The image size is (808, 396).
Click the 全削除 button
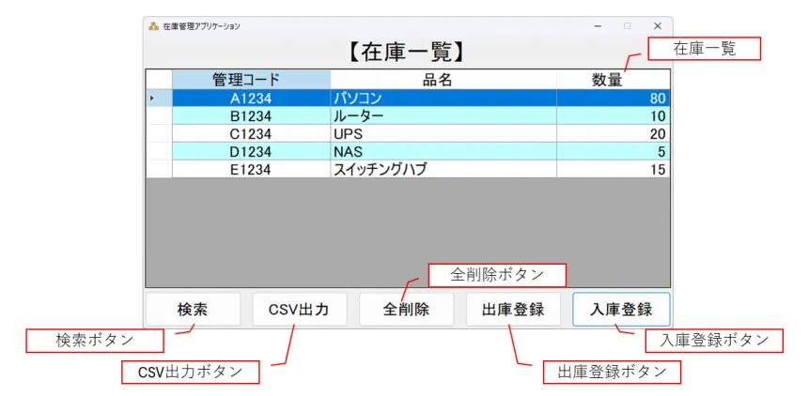click(406, 309)
